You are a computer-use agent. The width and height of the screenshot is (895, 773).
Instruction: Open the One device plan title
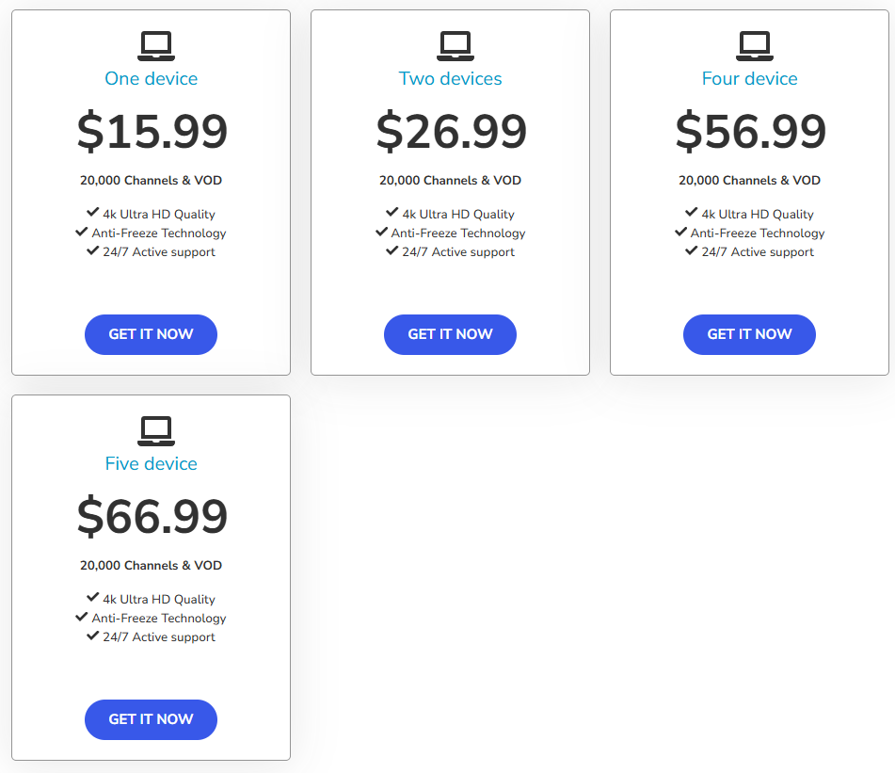pyautogui.click(x=152, y=78)
